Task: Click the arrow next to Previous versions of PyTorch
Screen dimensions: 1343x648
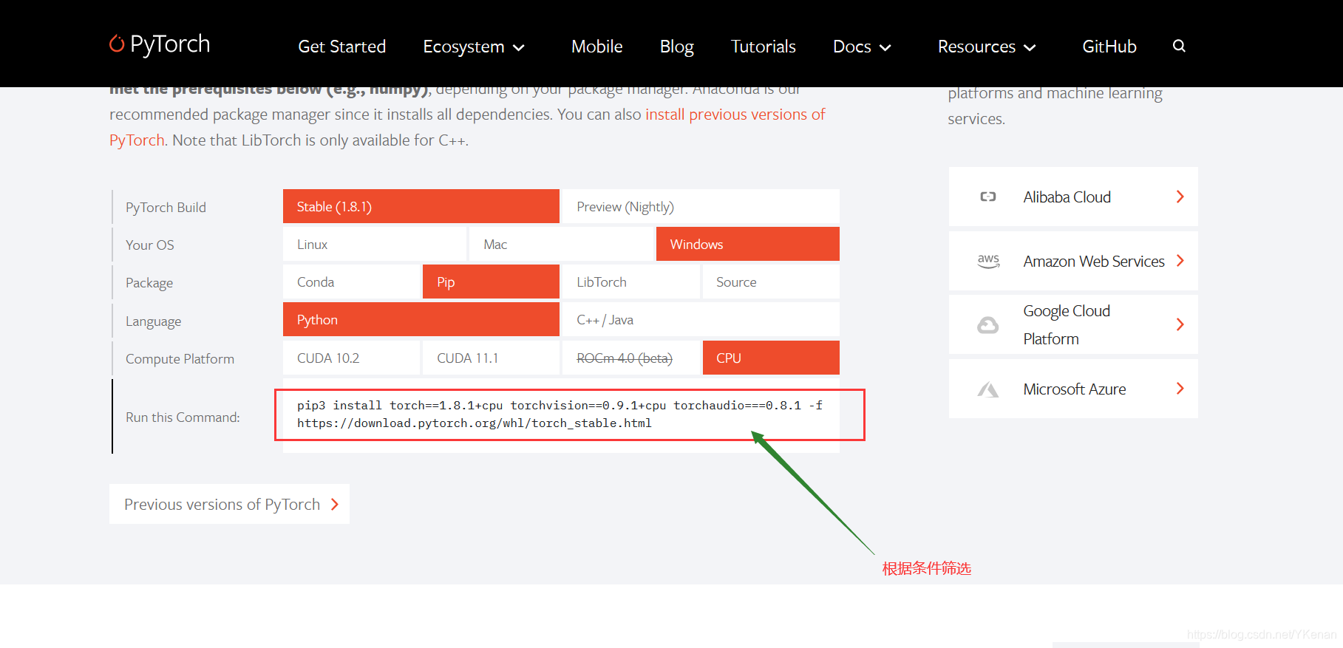Action: 335,504
